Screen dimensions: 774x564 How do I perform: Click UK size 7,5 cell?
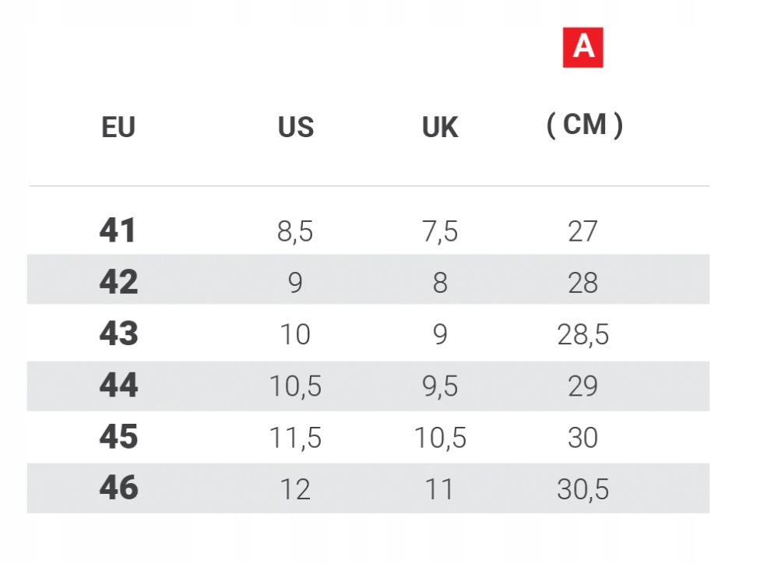pyautogui.click(x=440, y=232)
